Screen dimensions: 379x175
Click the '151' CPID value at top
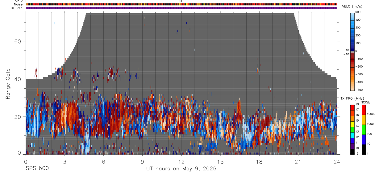click(181, 1)
